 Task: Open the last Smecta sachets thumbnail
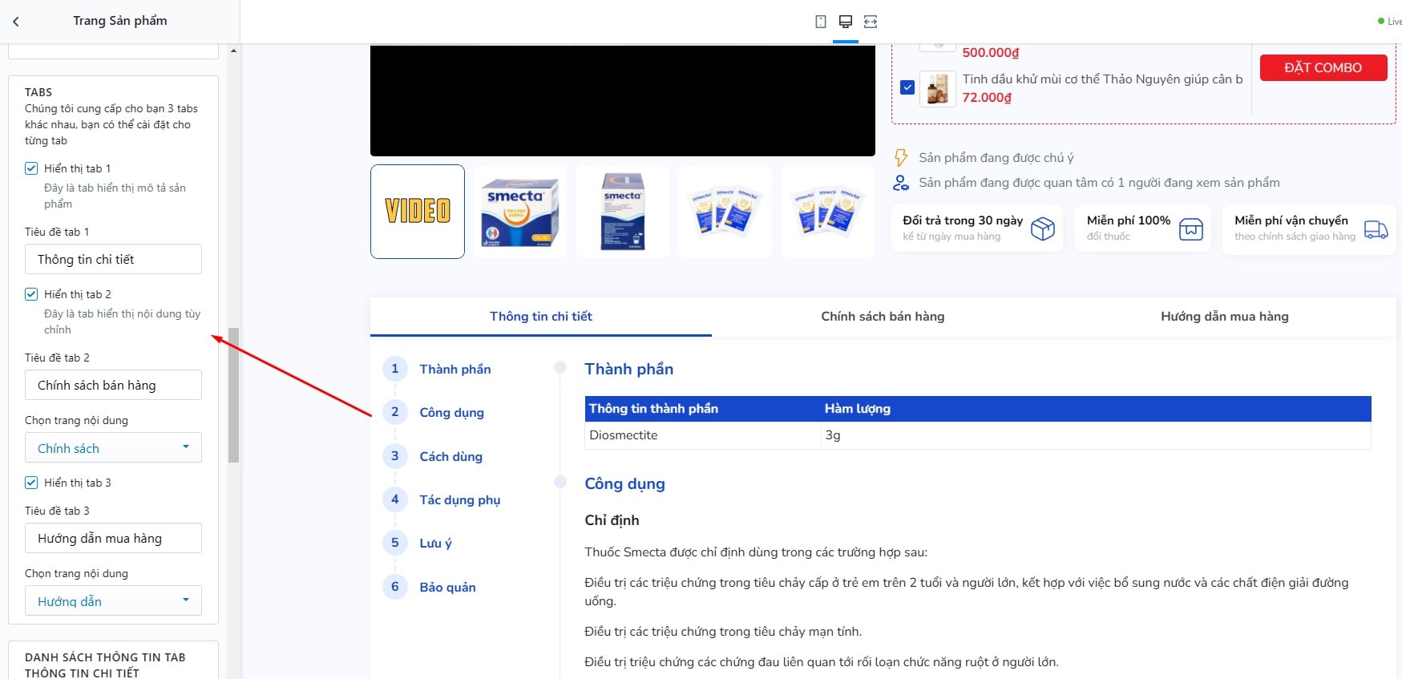pos(828,212)
